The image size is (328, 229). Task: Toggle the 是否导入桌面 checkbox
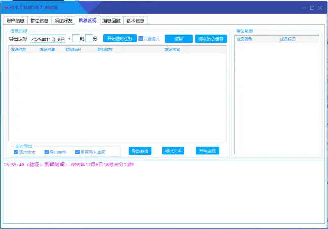[x=77, y=152]
